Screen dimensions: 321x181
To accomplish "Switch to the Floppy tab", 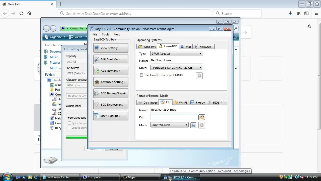I will click(x=198, y=102).
